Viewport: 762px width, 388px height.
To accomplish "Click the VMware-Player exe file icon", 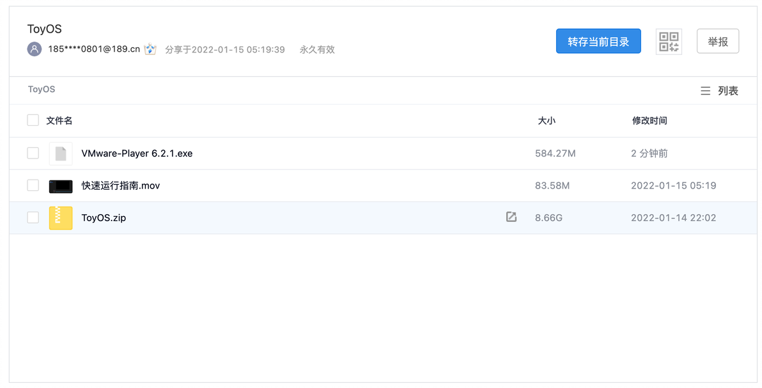I will pyautogui.click(x=61, y=153).
